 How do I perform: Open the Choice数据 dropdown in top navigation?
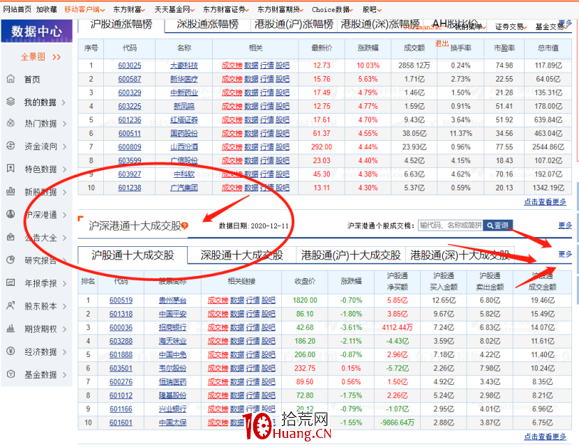[332, 9]
